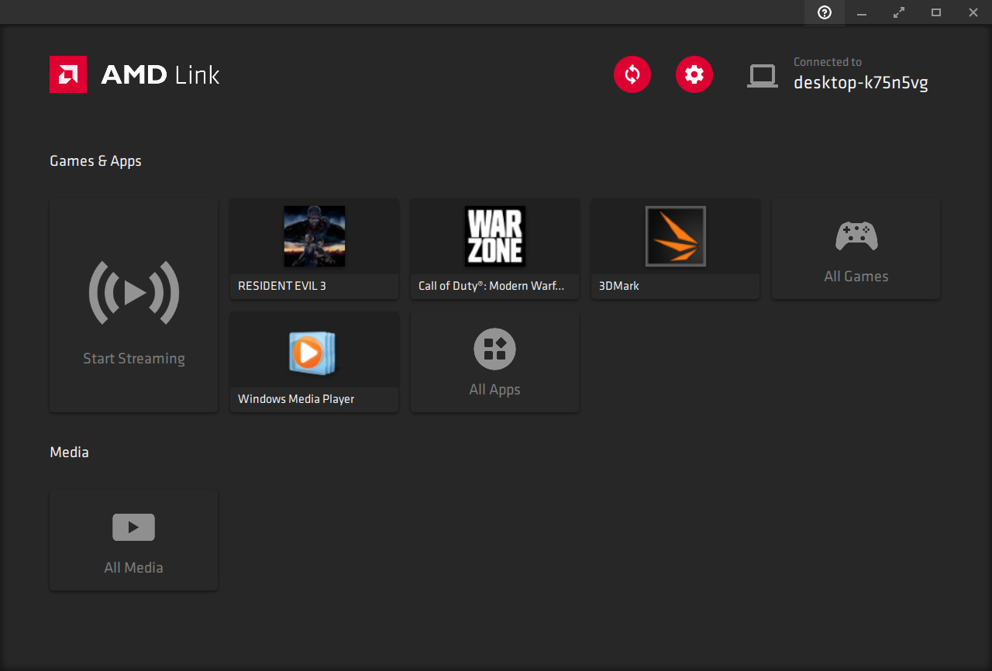Click the Connected to status text
Image resolution: width=992 pixels, height=671 pixels.
click(828, 62)
